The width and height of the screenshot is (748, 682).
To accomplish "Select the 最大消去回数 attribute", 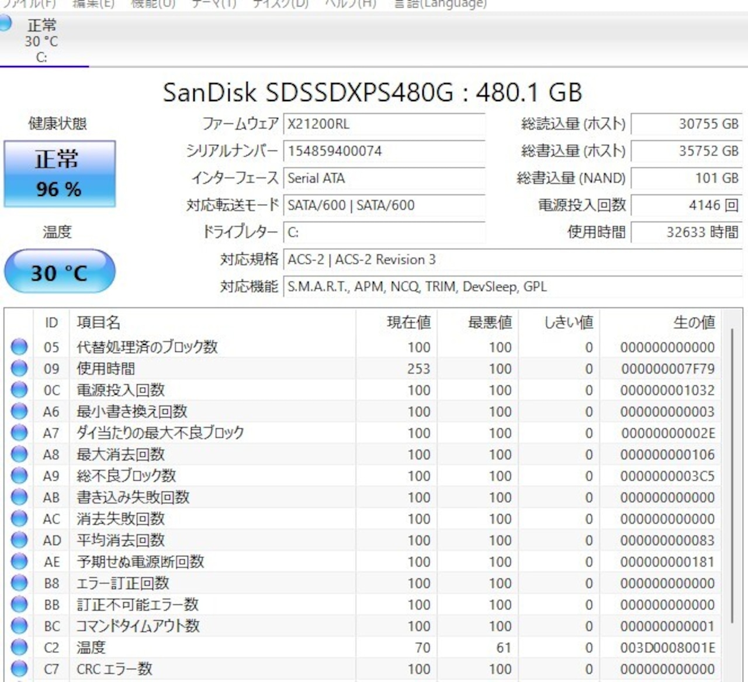I will (x=121, y=454).
